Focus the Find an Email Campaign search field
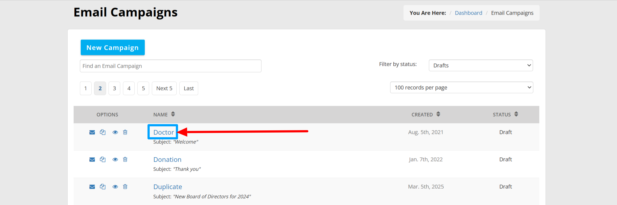 pyautogui.click(x=171, y=66)
